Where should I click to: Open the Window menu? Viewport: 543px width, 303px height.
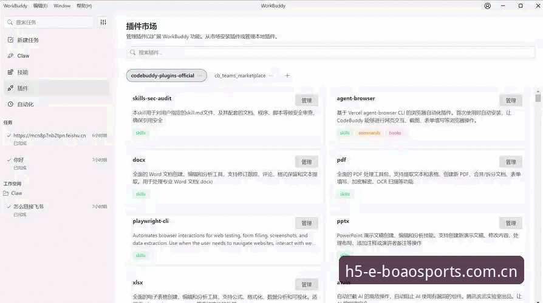coord(62,6)
